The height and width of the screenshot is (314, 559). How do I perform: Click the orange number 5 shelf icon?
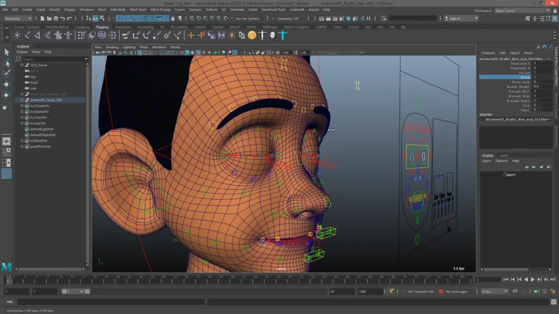click(x=252, y=35)
